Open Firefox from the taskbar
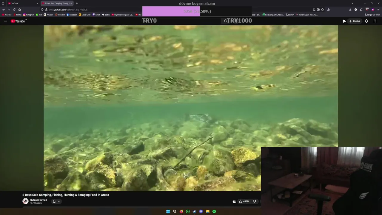The width and height of the screenshot is (382, 215). 181,211
